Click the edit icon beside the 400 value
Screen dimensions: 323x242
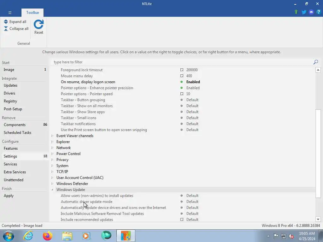(182, 76)
